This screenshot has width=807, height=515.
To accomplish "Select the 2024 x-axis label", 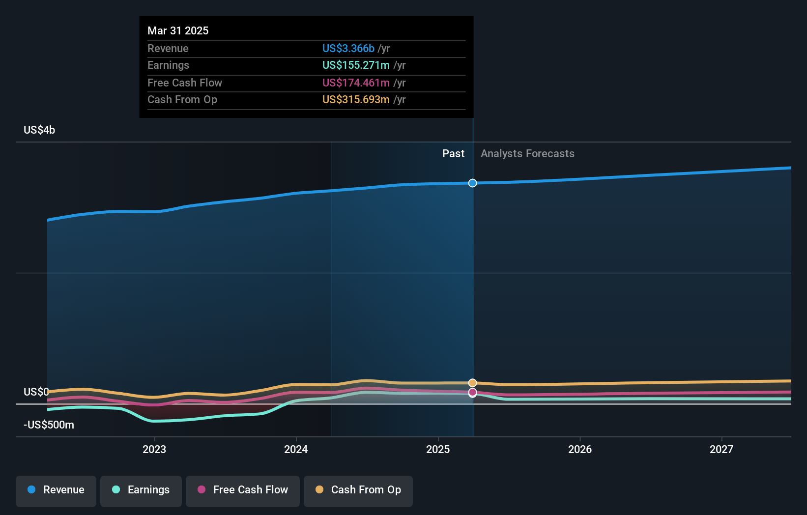I will (296, 449).
